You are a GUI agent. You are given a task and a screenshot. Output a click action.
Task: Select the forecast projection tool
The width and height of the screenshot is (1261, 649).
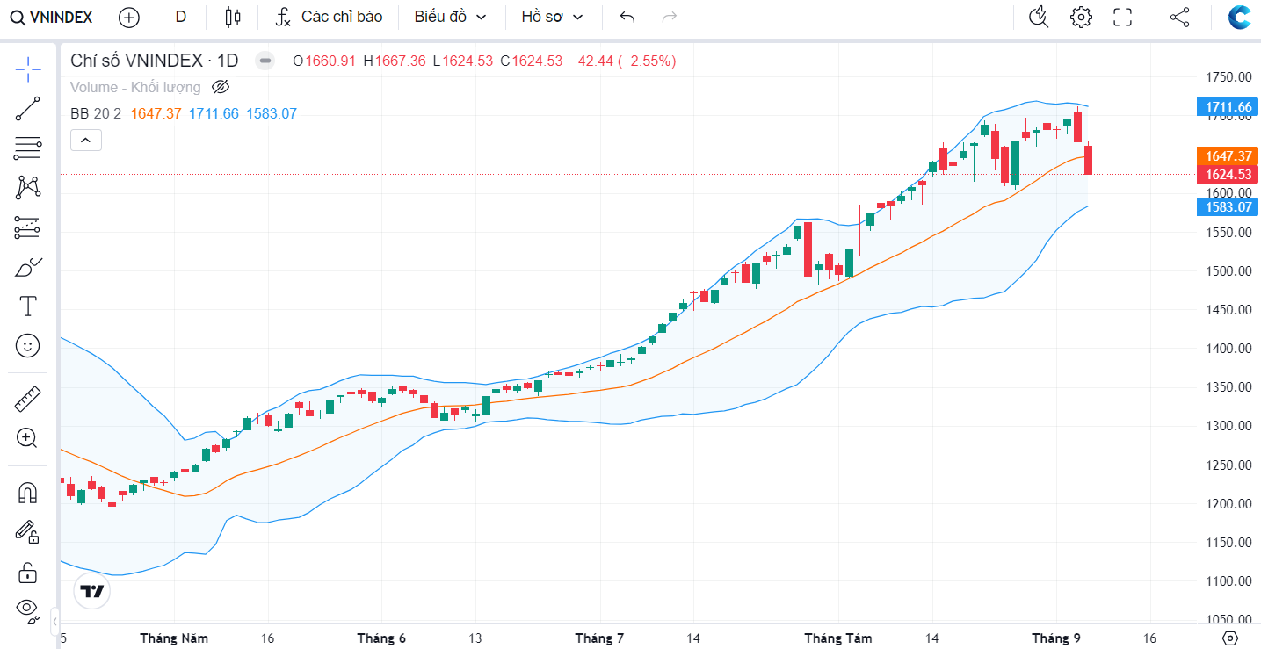tap(28, 227)
